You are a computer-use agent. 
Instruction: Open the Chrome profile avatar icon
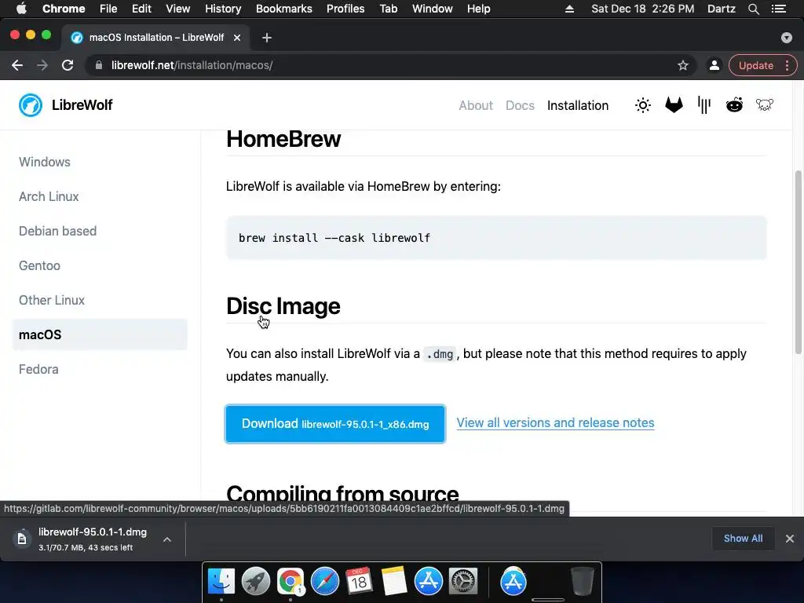(x=714, y=65)
